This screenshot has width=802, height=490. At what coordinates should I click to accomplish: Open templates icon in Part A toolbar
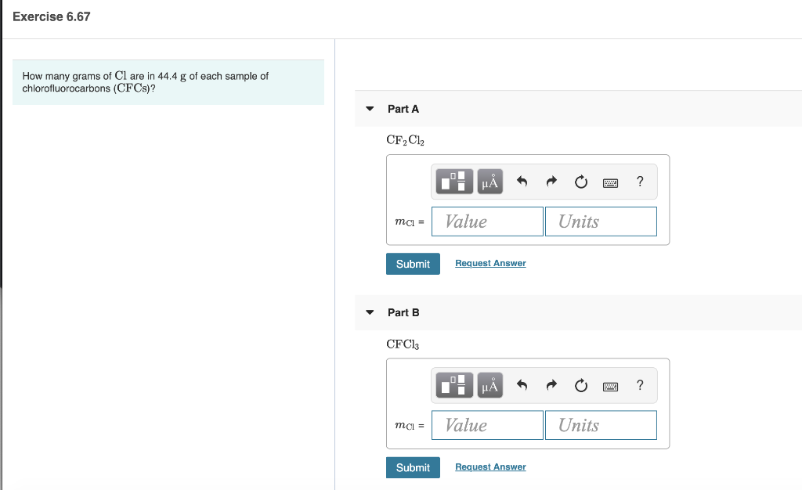pos(454,182)
